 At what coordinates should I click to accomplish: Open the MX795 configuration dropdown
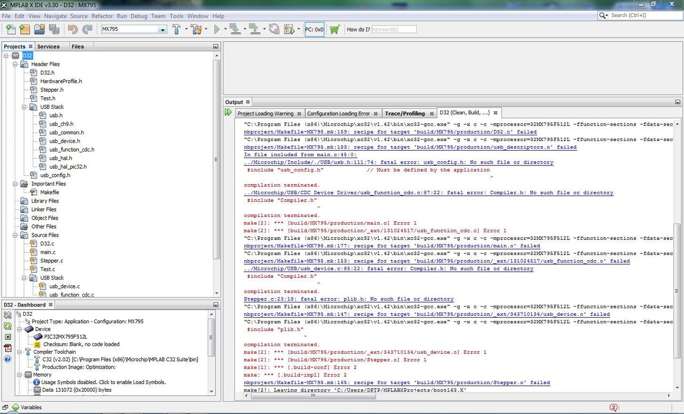(x=162, y=29)
